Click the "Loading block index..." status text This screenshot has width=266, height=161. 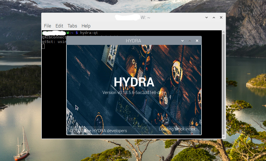coord(179,129)
